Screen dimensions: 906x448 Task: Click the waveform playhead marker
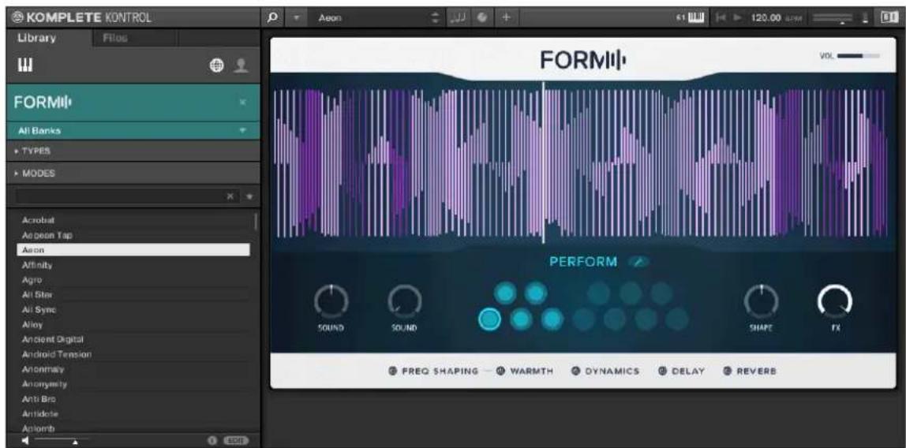pos(543,162)
